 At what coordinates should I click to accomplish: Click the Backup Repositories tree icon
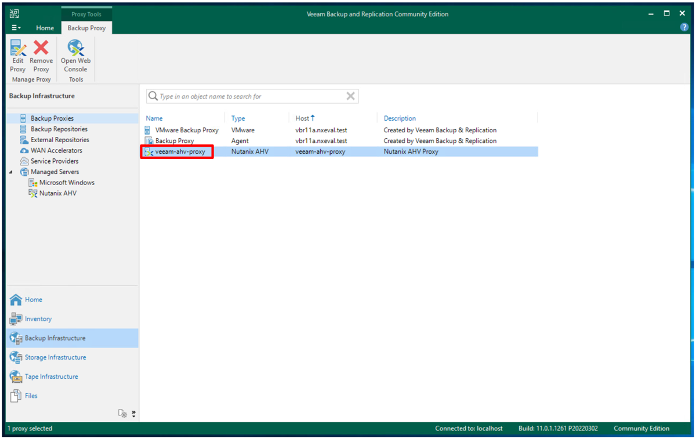coord(23,129)
